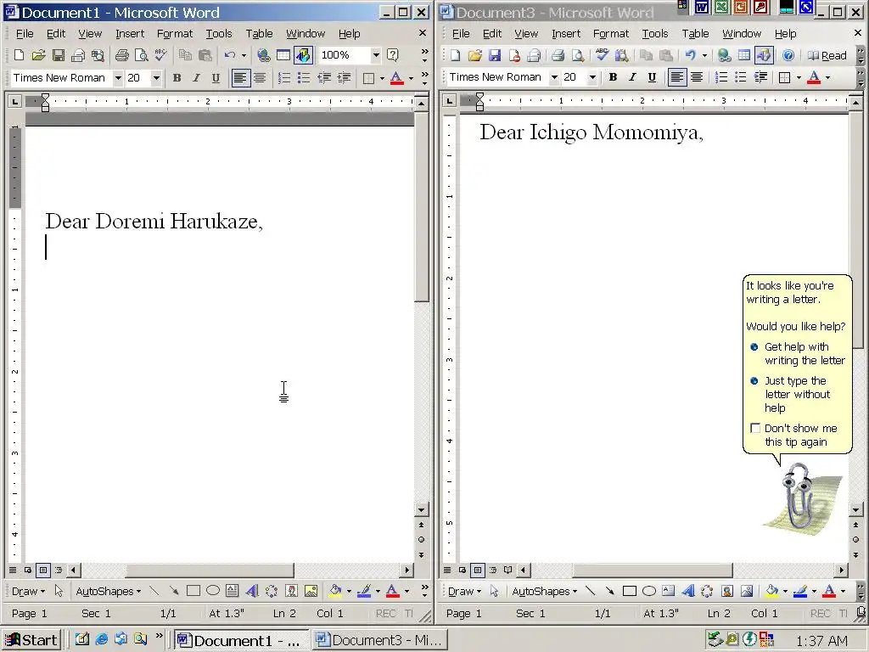Click Save floppy icon in Document1 toolbar
This screenshot has width=869, height=652.
pyautogui.click(x=59, y=55)
